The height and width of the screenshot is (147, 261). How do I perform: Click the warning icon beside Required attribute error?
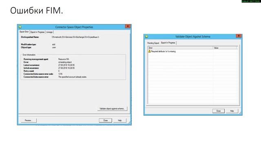tap(149, 51)
